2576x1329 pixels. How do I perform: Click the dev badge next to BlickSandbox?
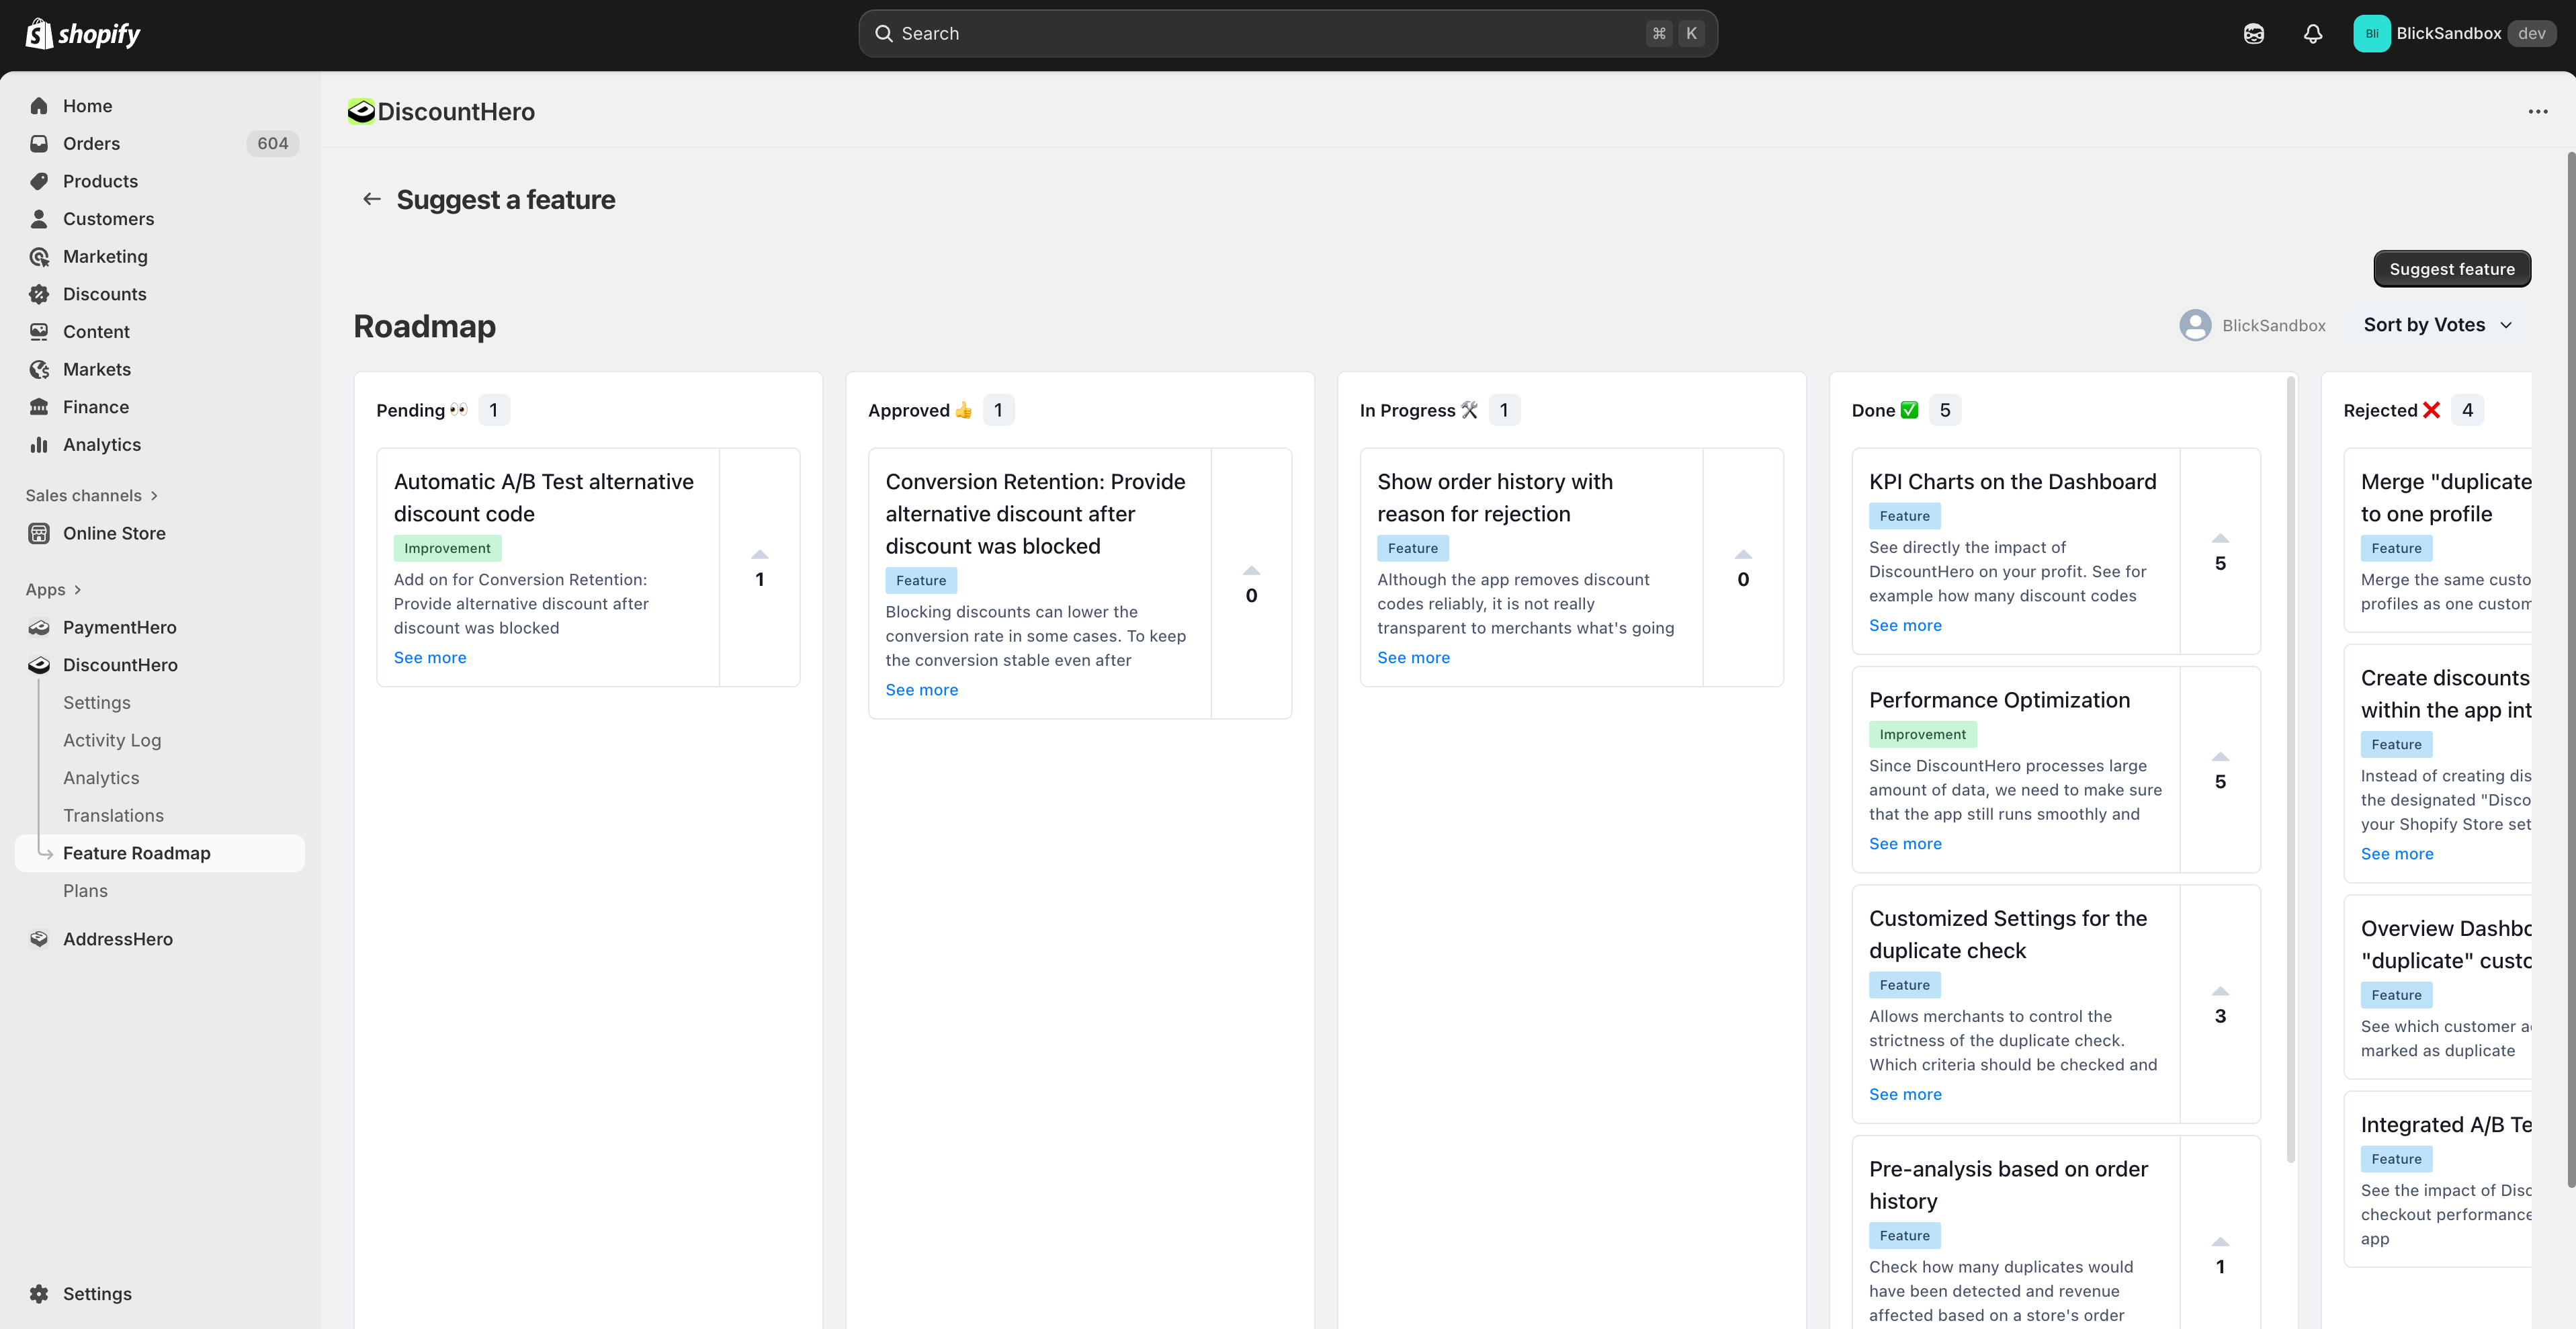pyautogui.click(x=2531, y=34)
